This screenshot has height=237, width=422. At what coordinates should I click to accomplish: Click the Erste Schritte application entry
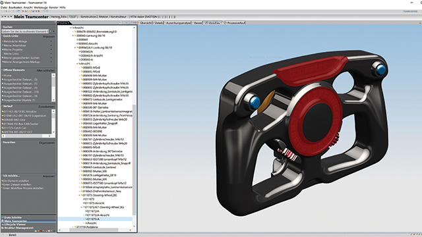[x=13, y=217]
